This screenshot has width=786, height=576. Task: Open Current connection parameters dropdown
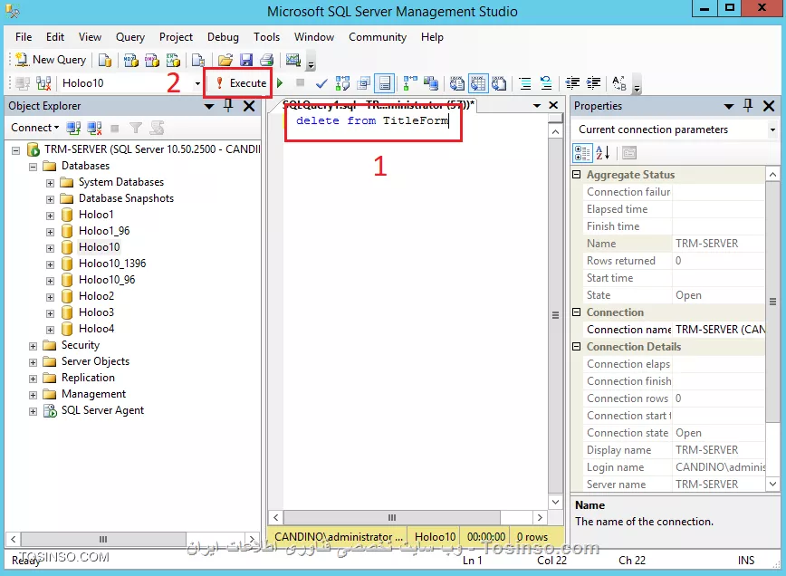772,130
